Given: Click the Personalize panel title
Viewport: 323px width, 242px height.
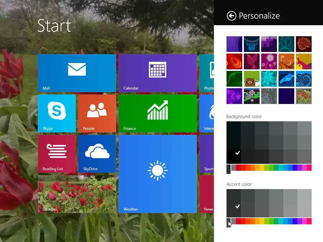Looking at the screenshot, I should (x=259, y=16).
